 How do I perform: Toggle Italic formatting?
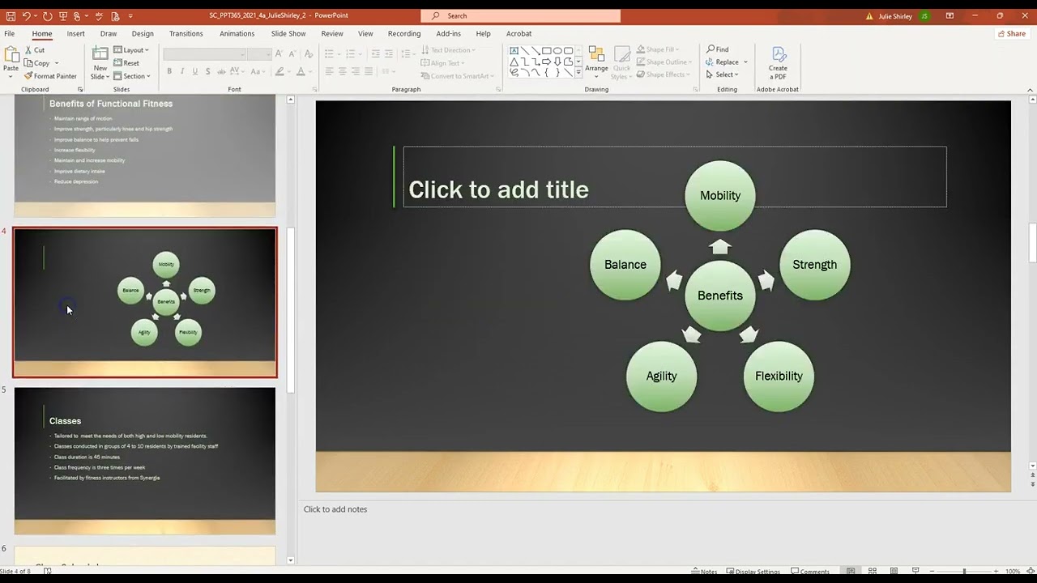[182, 71]
